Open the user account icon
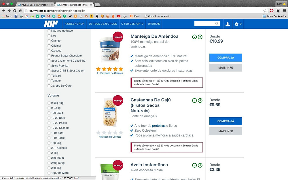 point(228,24)
